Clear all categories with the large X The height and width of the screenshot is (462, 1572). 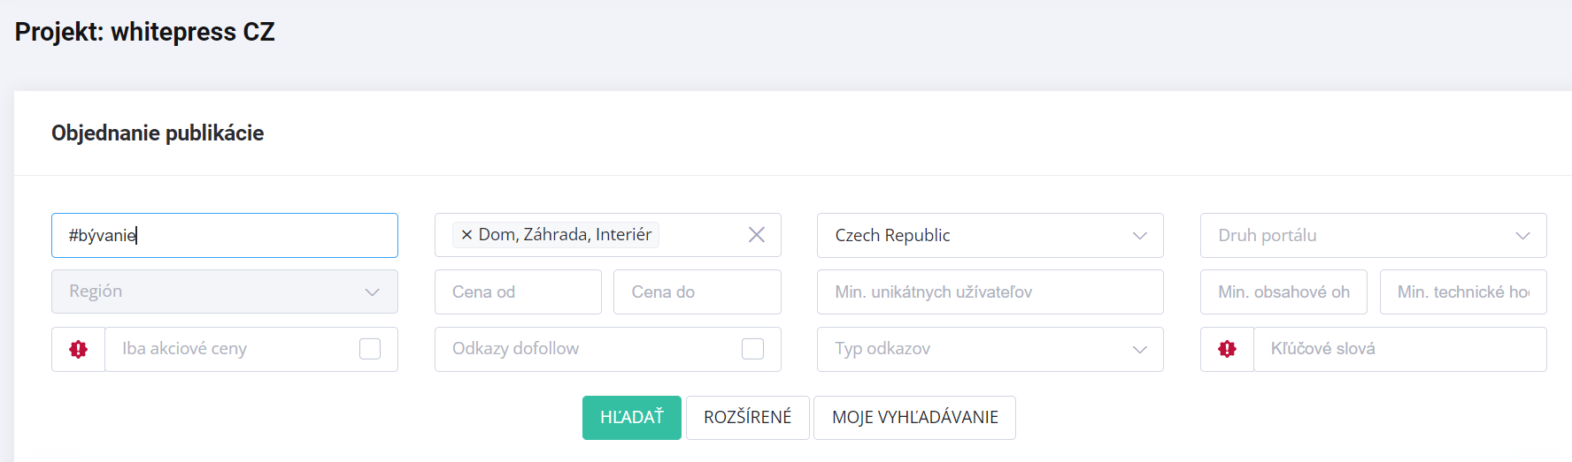(x=757, y=235)
